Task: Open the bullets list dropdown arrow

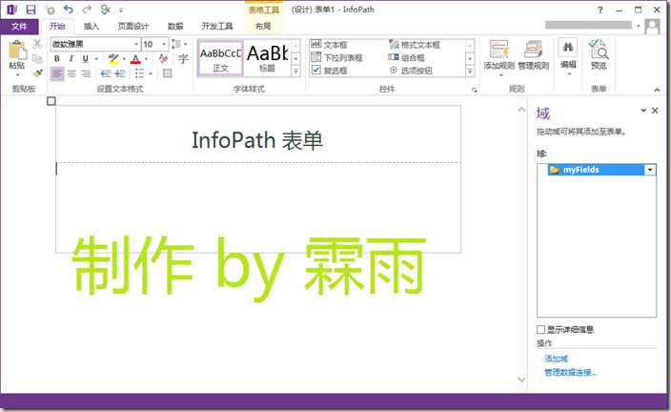Action: tap(151, 73)
